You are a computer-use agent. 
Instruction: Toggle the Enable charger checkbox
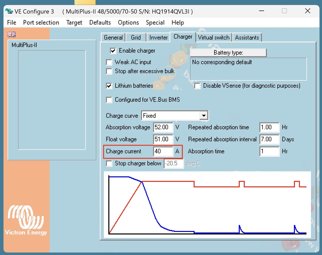point(113,51)
